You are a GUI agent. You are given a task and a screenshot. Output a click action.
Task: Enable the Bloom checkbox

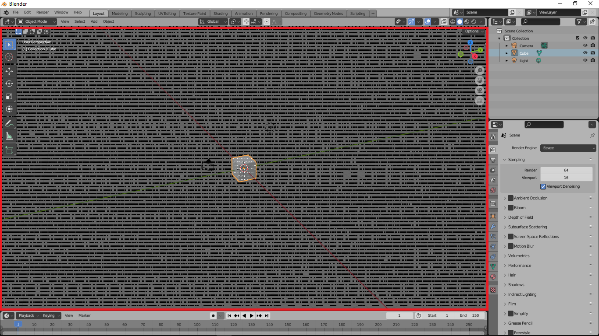click(511, 207)
